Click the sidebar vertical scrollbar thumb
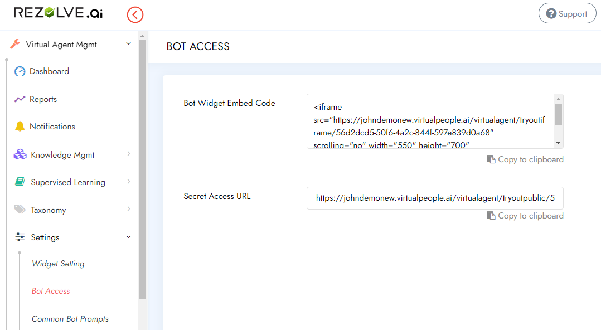 142,169
